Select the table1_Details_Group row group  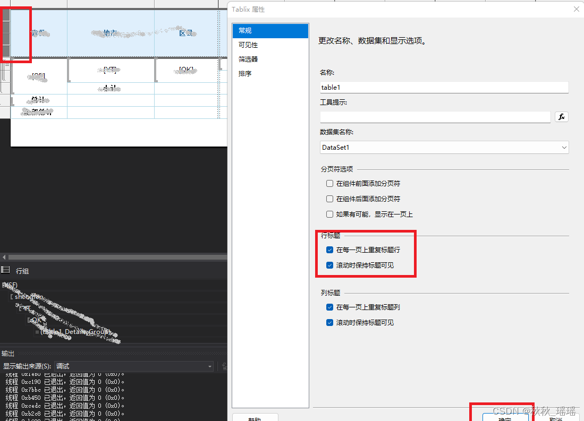pyautogui.click(x=75, y=331)
